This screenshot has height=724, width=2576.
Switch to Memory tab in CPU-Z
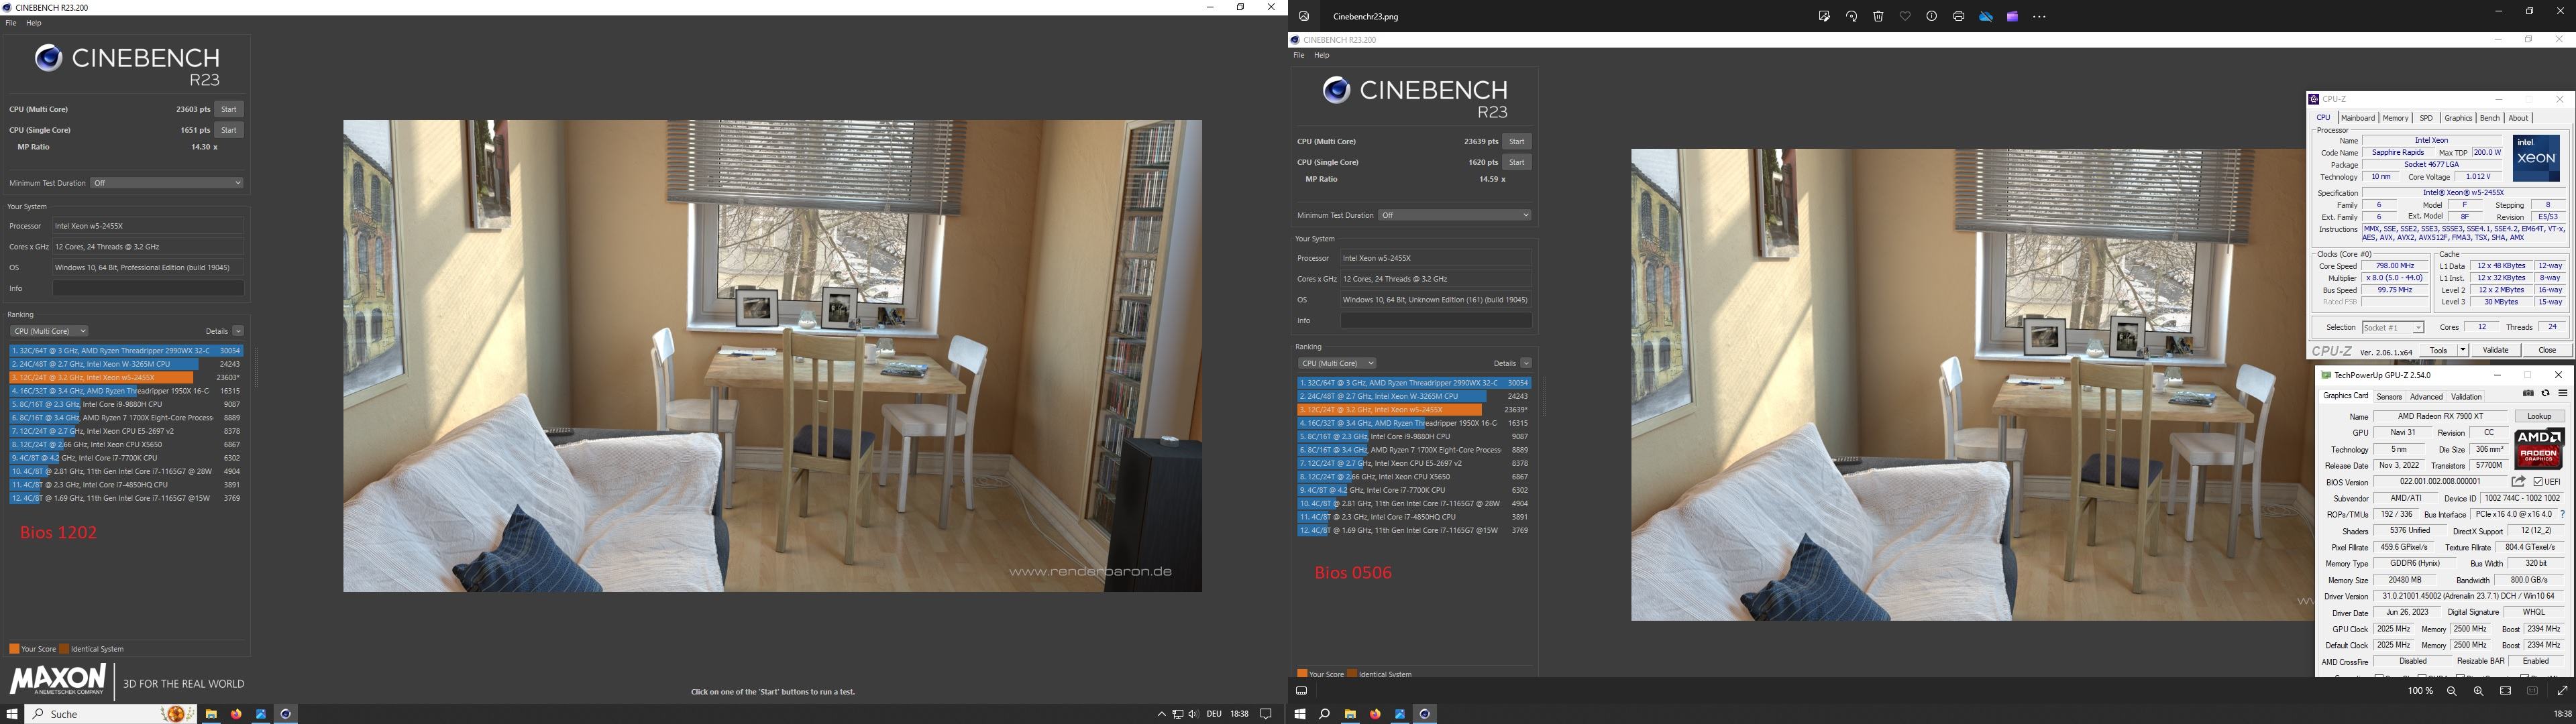(x=2395, y=118)
